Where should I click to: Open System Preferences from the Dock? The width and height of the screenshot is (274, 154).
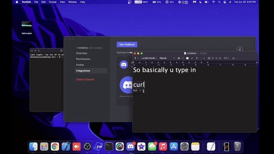[x=185, y=146]
